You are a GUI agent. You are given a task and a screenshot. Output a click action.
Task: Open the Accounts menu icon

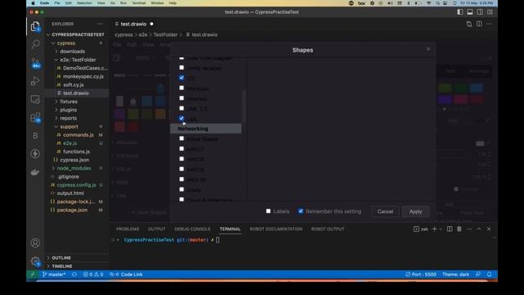(x=35, y=243)
